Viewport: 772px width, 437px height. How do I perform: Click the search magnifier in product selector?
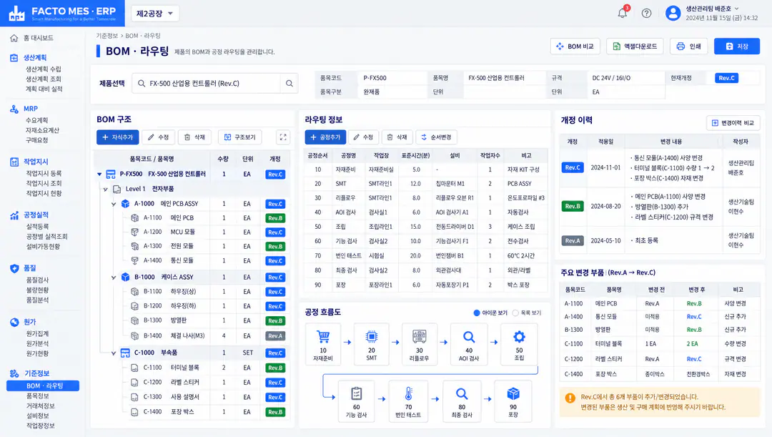pyautogui.click(x=289, y=83)
